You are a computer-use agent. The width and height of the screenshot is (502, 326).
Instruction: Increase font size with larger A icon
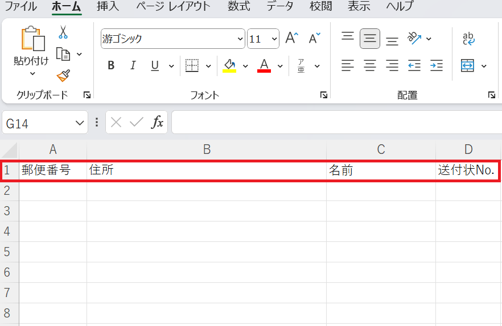(291, 39)
